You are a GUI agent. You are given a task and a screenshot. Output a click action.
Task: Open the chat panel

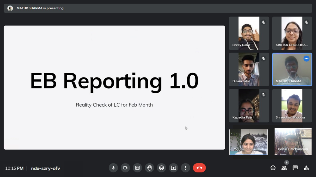pyautogui.click(x=295, y=168)
